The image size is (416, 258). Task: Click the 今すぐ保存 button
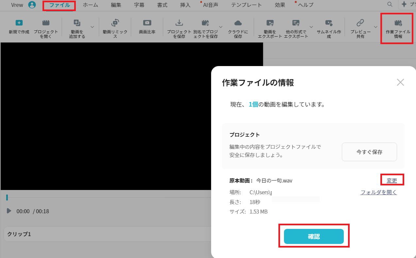point(369,152)
